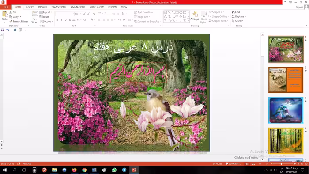The height and width of the screenshot is (174, 309).
Task: Open the Shape Outline dropdown
Action: tap(219, 16)
